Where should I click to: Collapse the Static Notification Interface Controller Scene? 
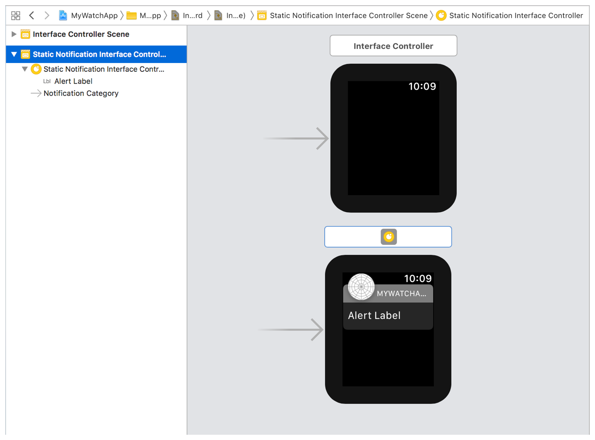click(14, 54)
